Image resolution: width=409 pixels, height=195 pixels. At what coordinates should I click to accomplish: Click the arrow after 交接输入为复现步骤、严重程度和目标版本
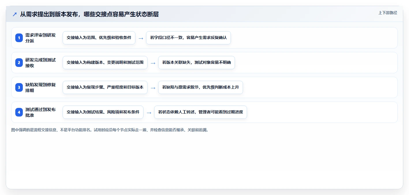[153, 88]
